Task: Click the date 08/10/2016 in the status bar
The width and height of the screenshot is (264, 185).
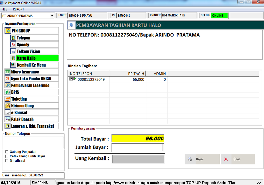Action: click(11, 183)
